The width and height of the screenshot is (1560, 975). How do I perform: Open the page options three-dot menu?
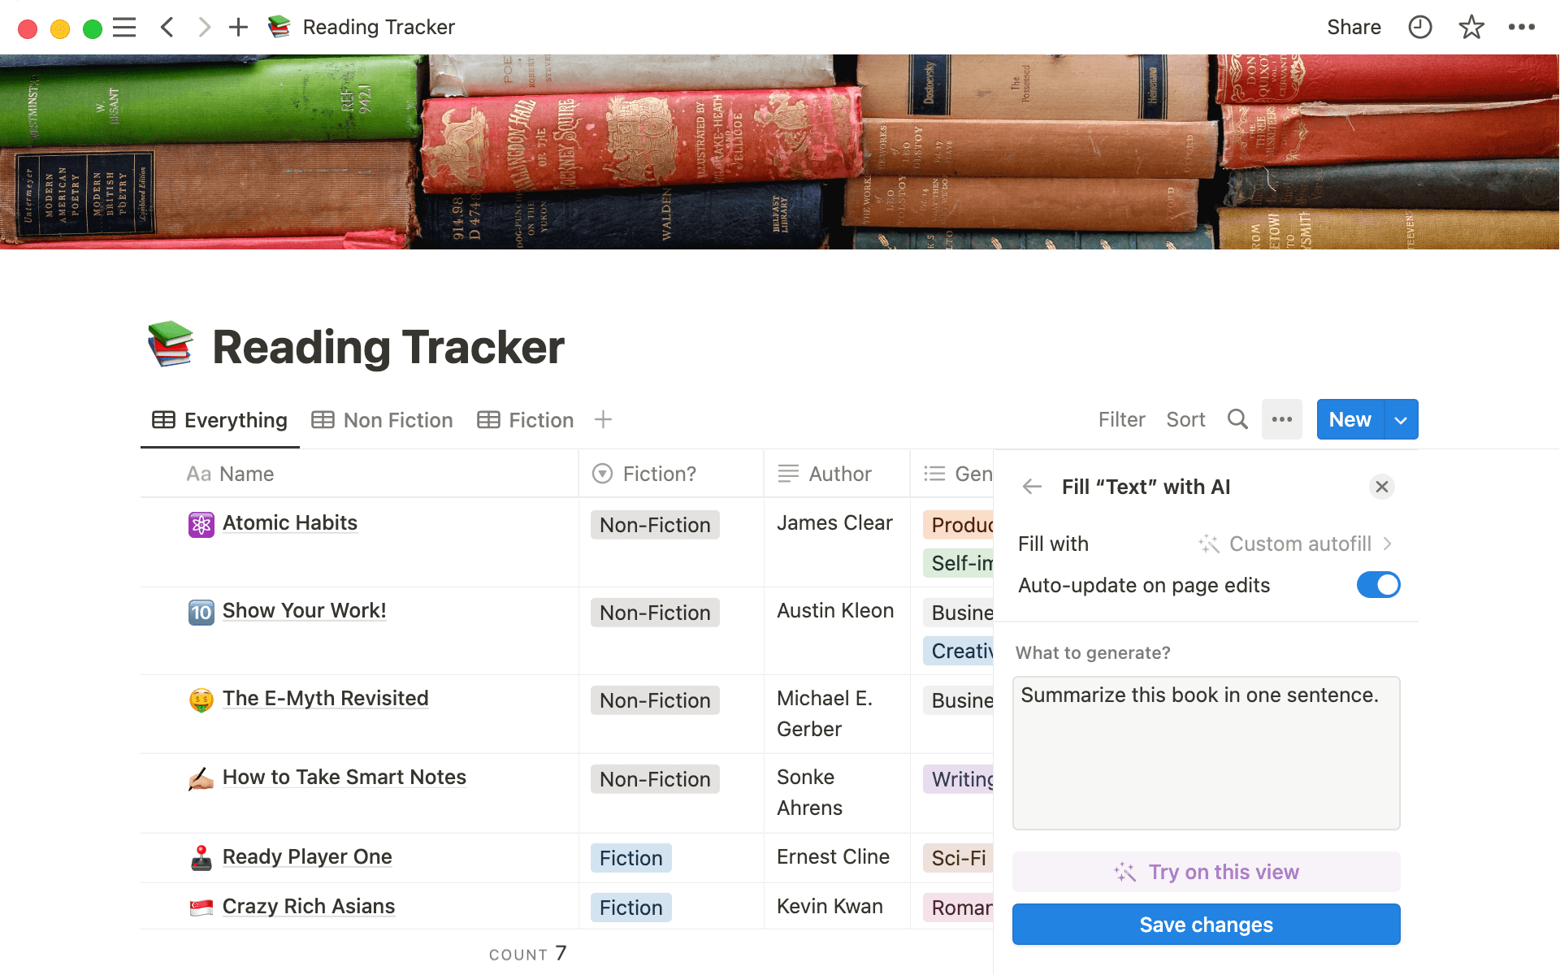pos(1520,27)
